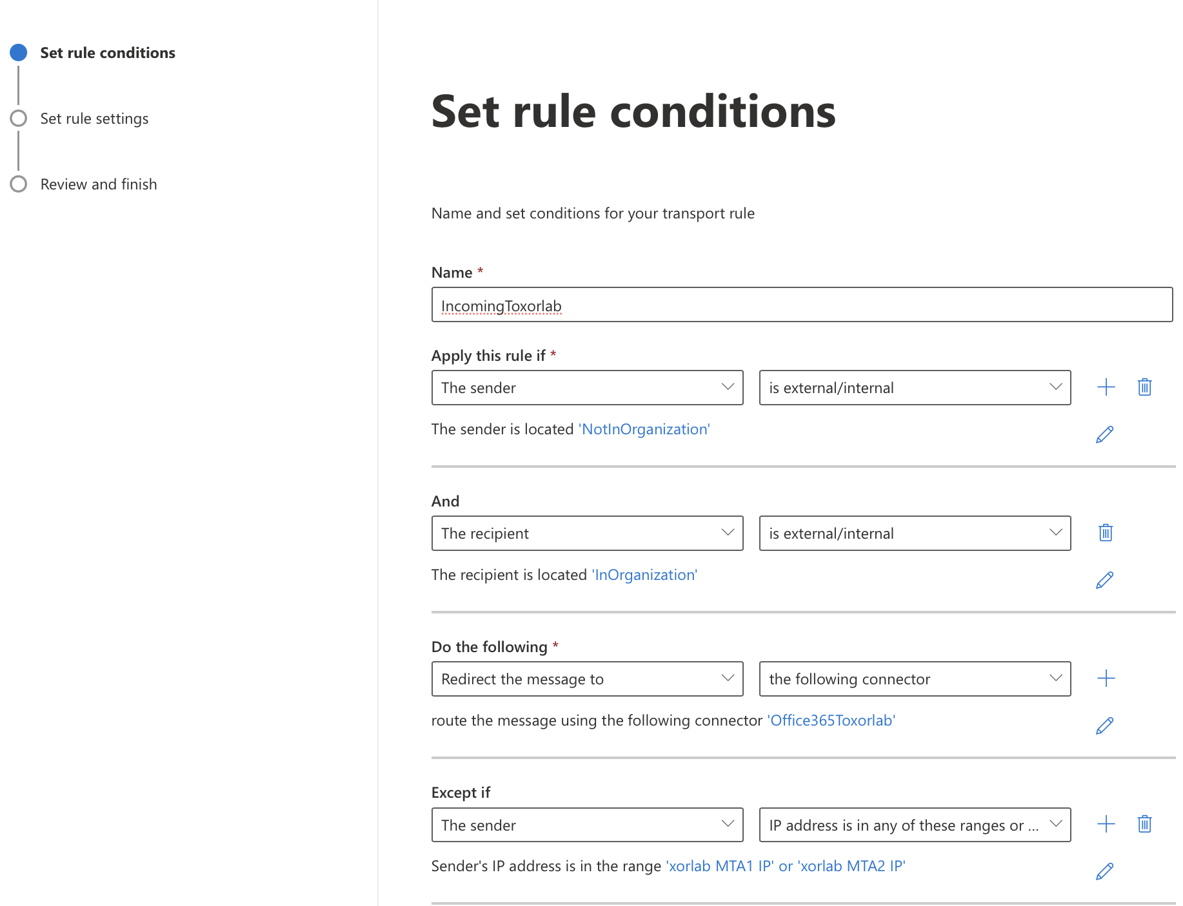Open 'The recipient' condition dropdown
Viewport: 1183px width, 906px height.
coord(587,533)
